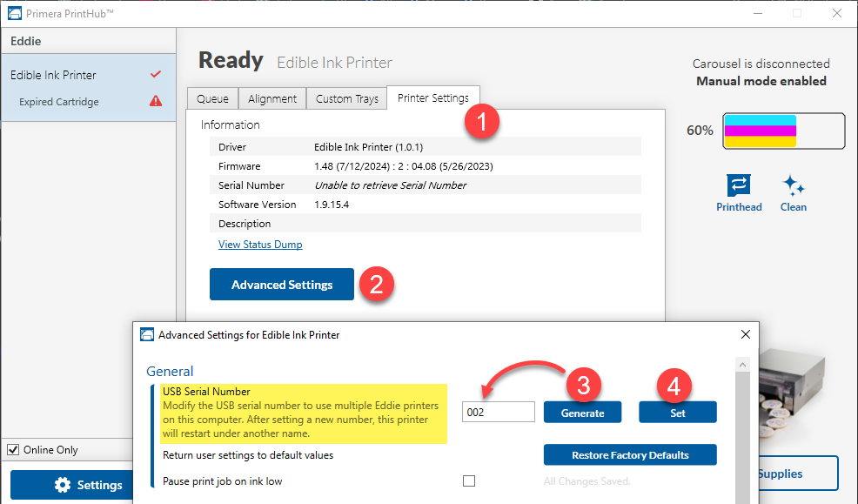
Task: Click the Supplies button
Action: click(x=798, y=474)
